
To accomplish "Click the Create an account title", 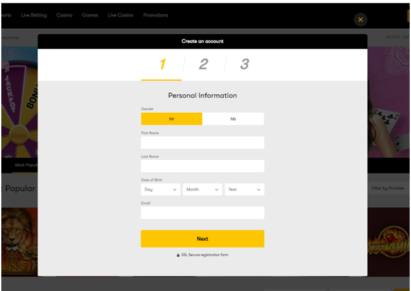I will (202, 41).
